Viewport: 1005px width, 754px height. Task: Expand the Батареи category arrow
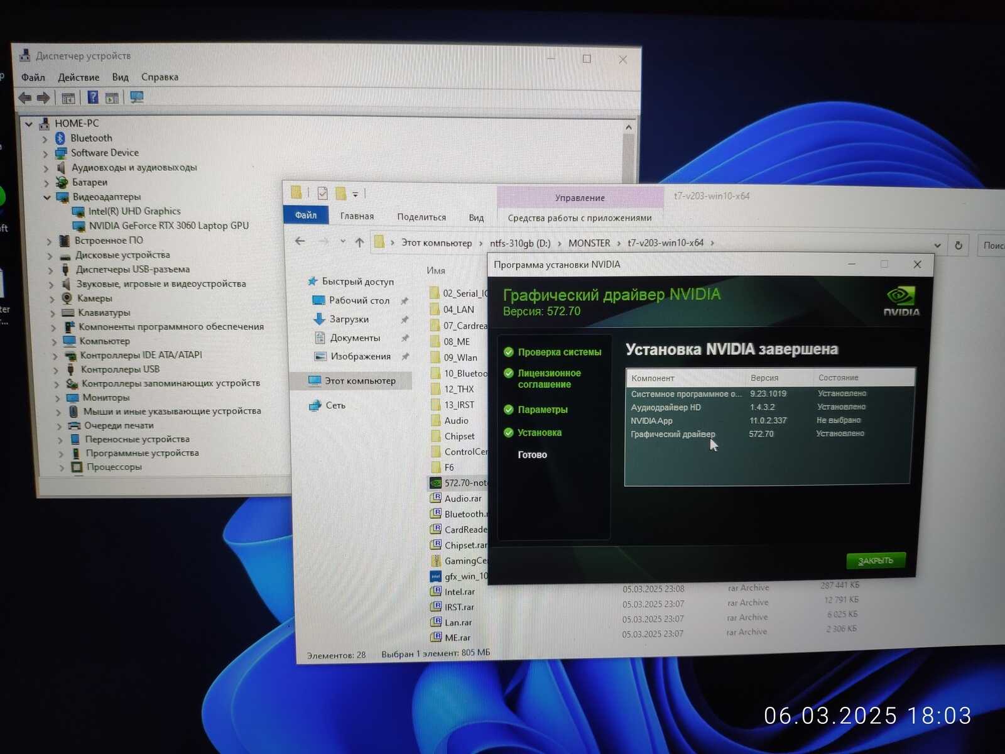[x=46, y=183]
